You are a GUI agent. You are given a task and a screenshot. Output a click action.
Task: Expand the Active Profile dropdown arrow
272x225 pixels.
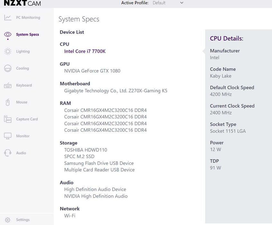[x=182, y=3]
